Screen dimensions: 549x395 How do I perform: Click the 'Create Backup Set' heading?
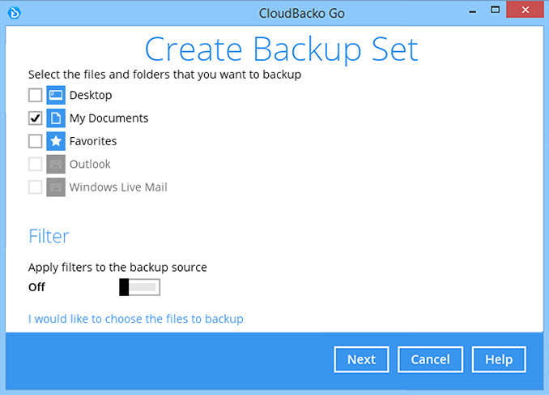[x=282, y=49]
